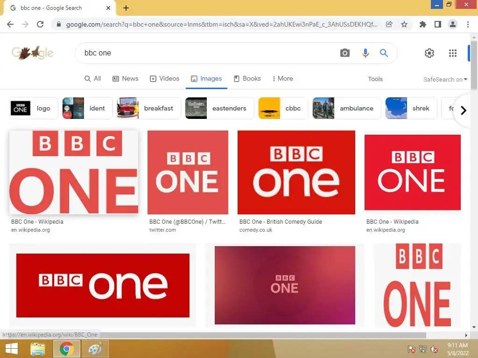Screen dimensions: 478x358
Task: Click the Chrome taskbar icon
Action: coord(67,349)
